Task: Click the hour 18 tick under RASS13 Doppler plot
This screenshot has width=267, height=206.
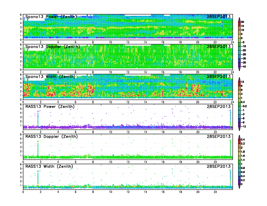Action: (180, 162)
